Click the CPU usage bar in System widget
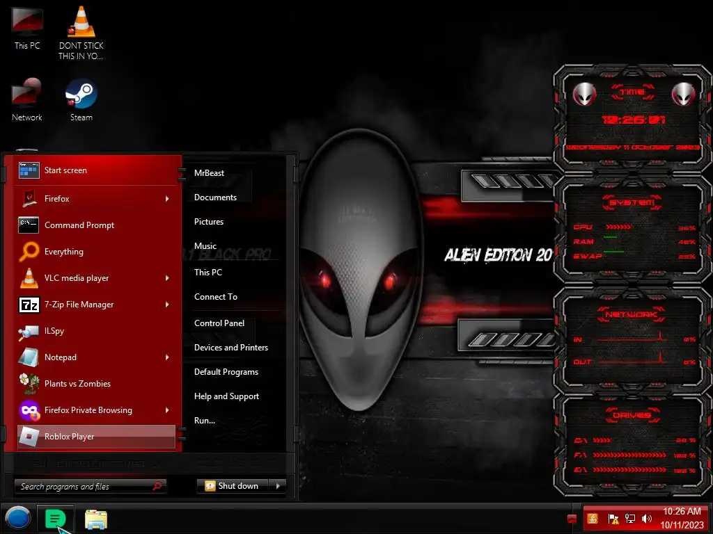This screenshot has height=534, width=713. 618,227
